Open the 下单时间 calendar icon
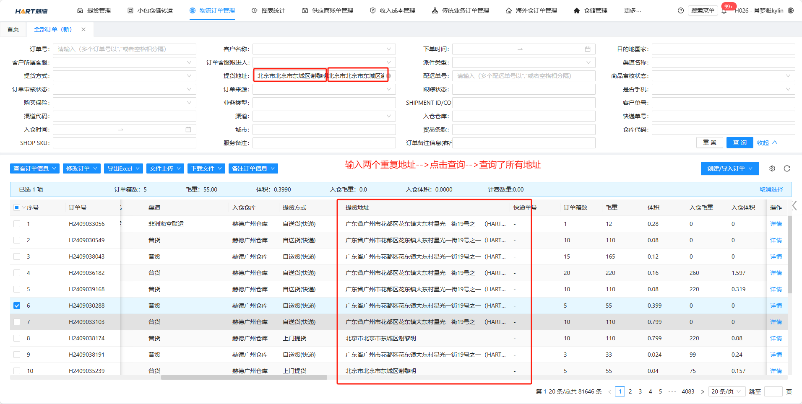 point(588,49)
